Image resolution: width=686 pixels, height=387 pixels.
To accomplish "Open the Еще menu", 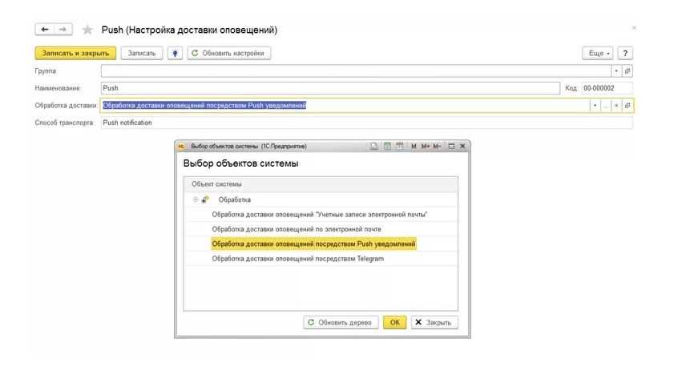I will [598, 53].
